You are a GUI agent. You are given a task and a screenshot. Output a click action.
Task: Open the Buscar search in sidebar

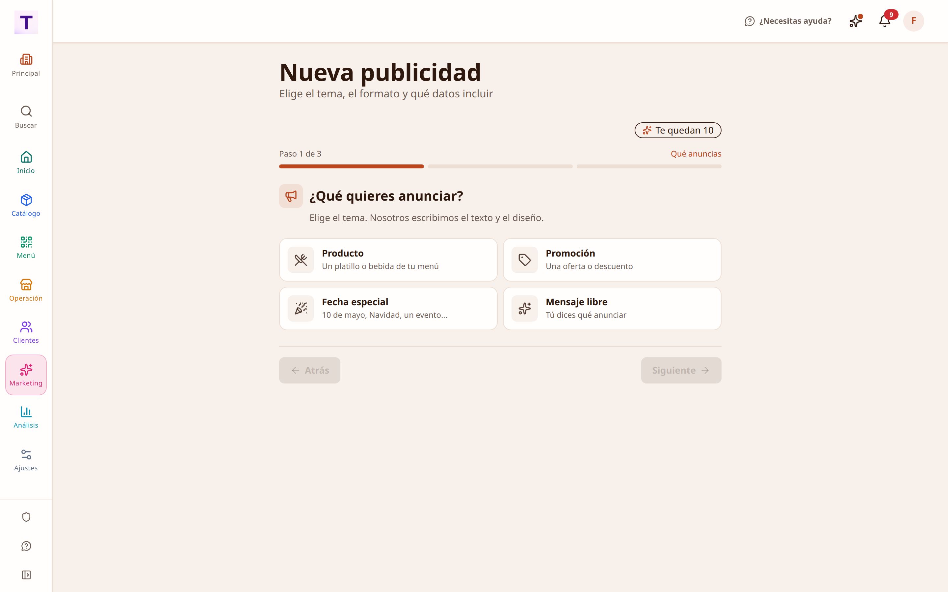[26, 117]
